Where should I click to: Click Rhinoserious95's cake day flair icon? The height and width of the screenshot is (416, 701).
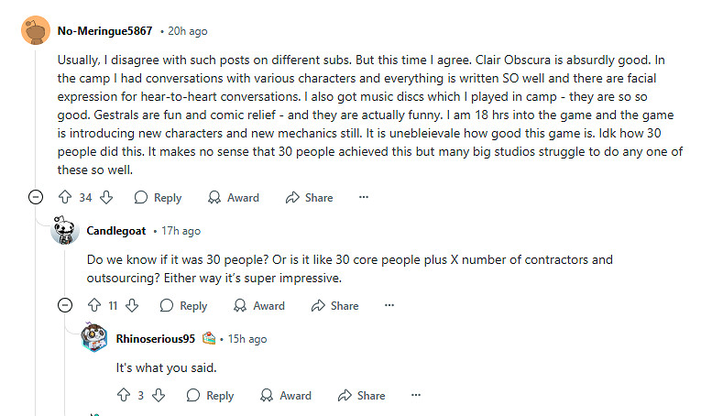click(209, 338)
